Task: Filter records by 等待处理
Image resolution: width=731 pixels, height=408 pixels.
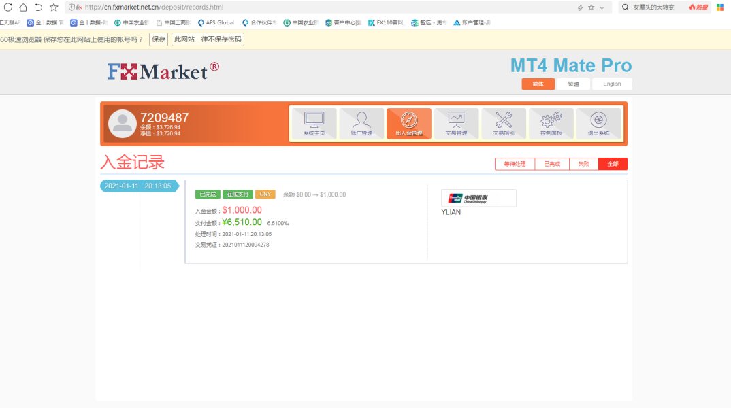Action: pos(515,164)
